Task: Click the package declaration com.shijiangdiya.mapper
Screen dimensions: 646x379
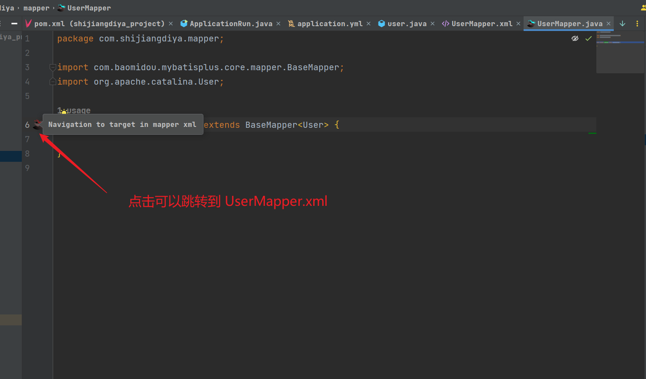Action: pos(159,38)
